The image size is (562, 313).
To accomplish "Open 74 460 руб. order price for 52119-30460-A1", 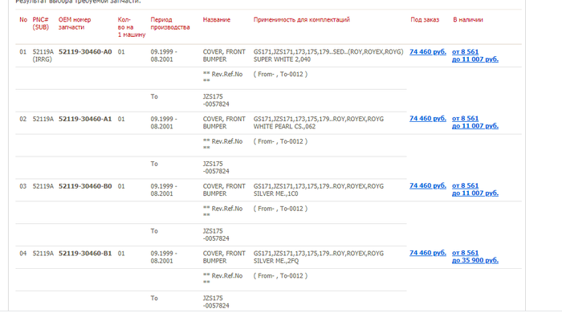I will [x=428, y=119].
